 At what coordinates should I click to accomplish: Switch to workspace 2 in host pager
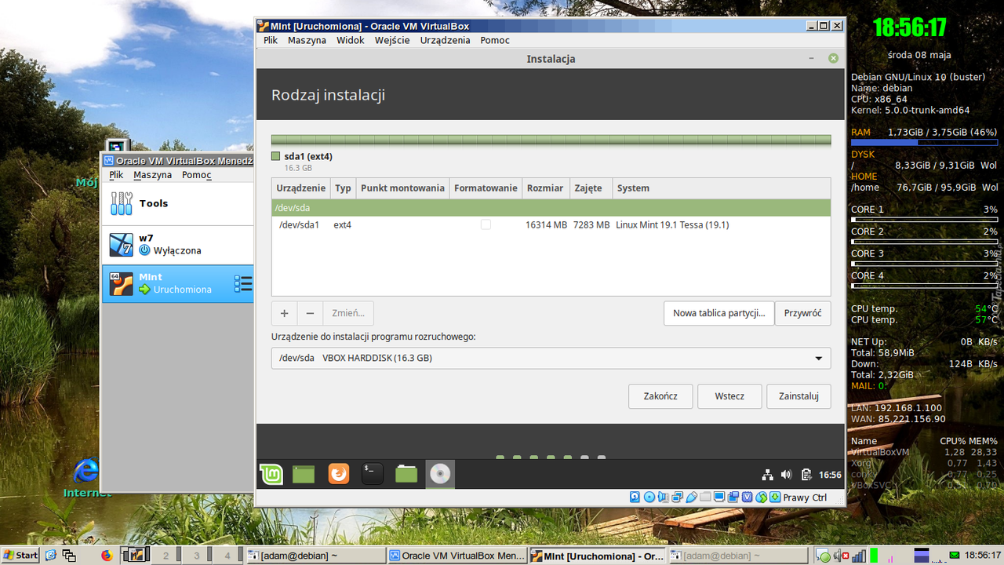[x=166, y=556]
